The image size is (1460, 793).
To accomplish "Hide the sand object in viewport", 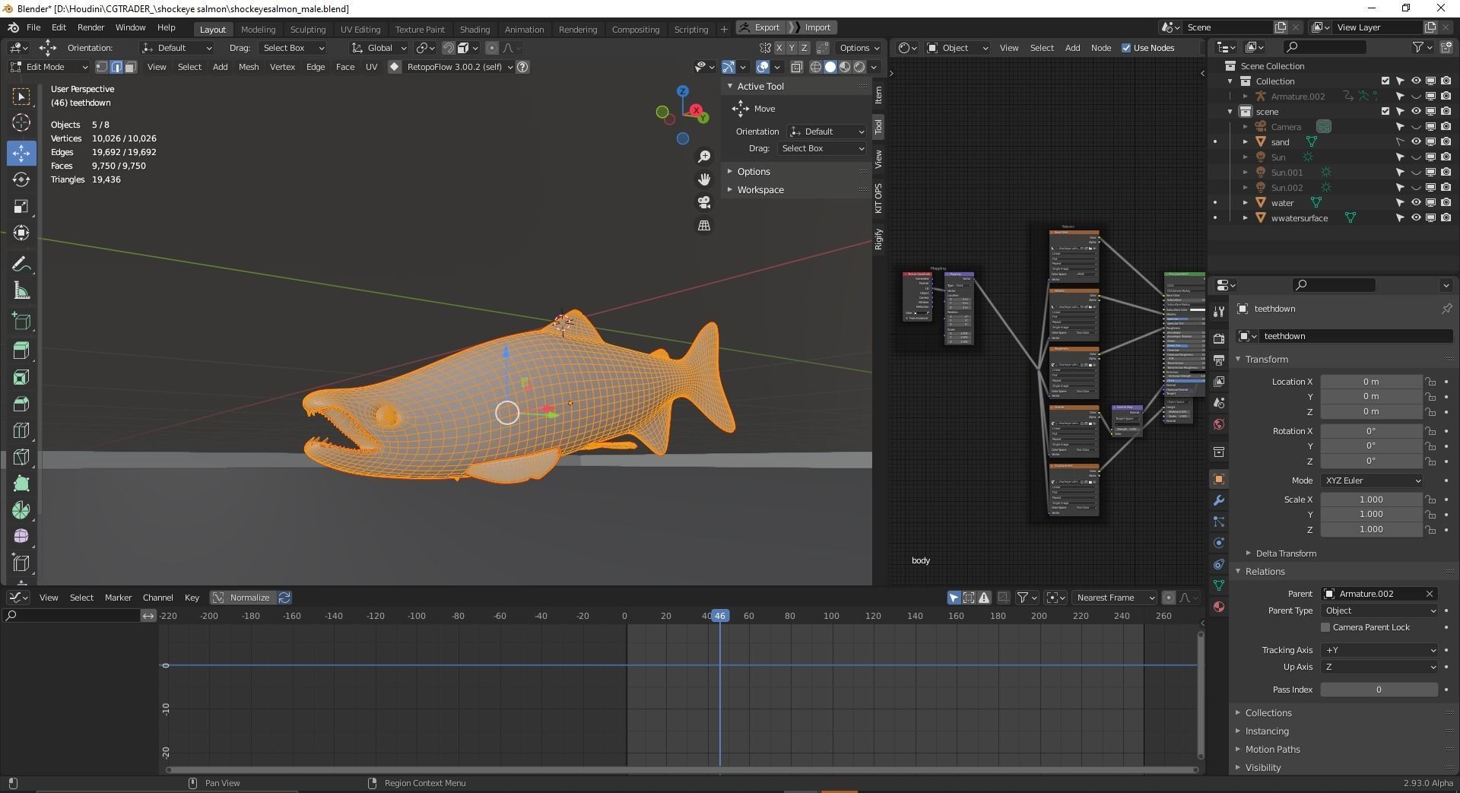I will tap(1415, 142).
